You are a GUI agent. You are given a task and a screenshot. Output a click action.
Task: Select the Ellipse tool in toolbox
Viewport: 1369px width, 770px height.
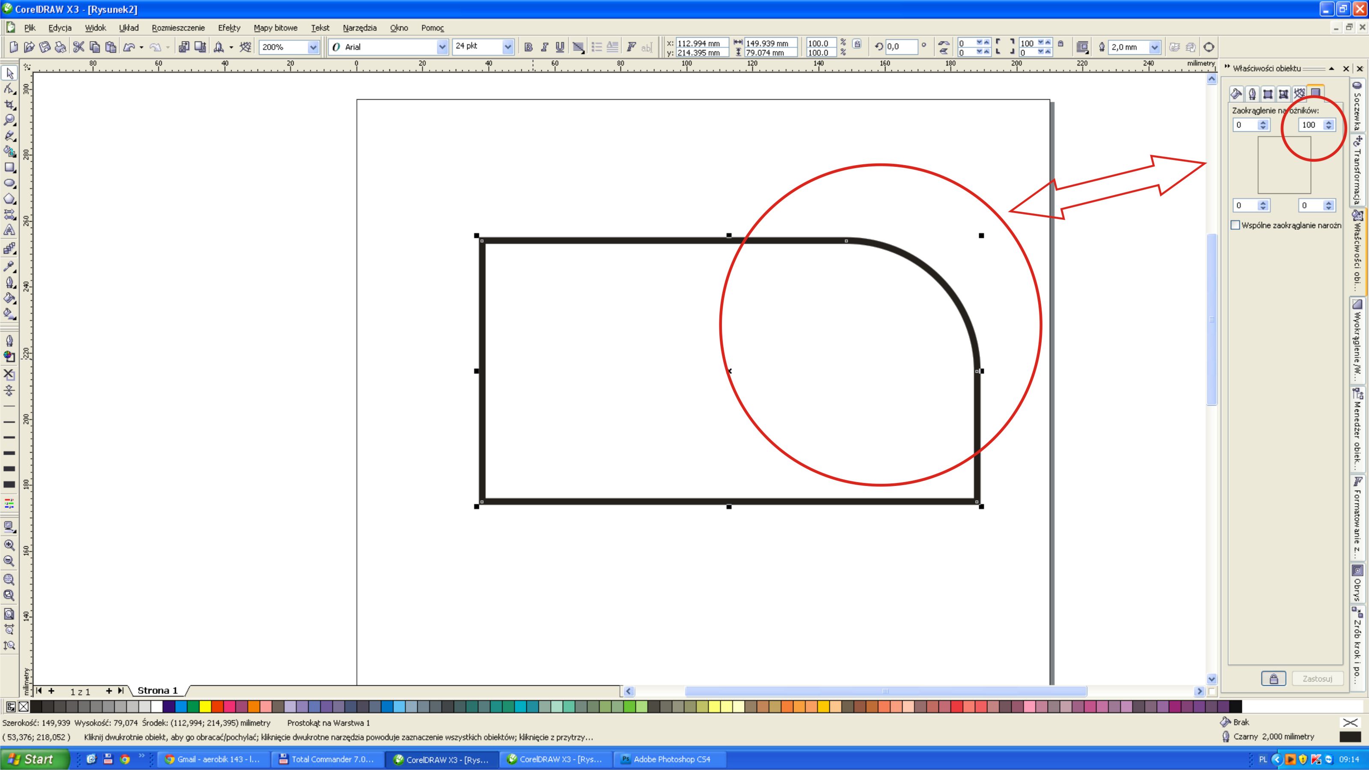click(9, 184)
